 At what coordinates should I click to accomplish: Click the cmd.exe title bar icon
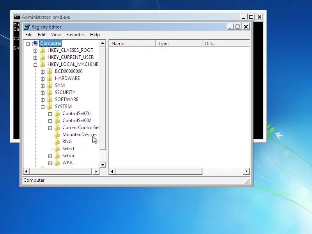coord(17,17)
